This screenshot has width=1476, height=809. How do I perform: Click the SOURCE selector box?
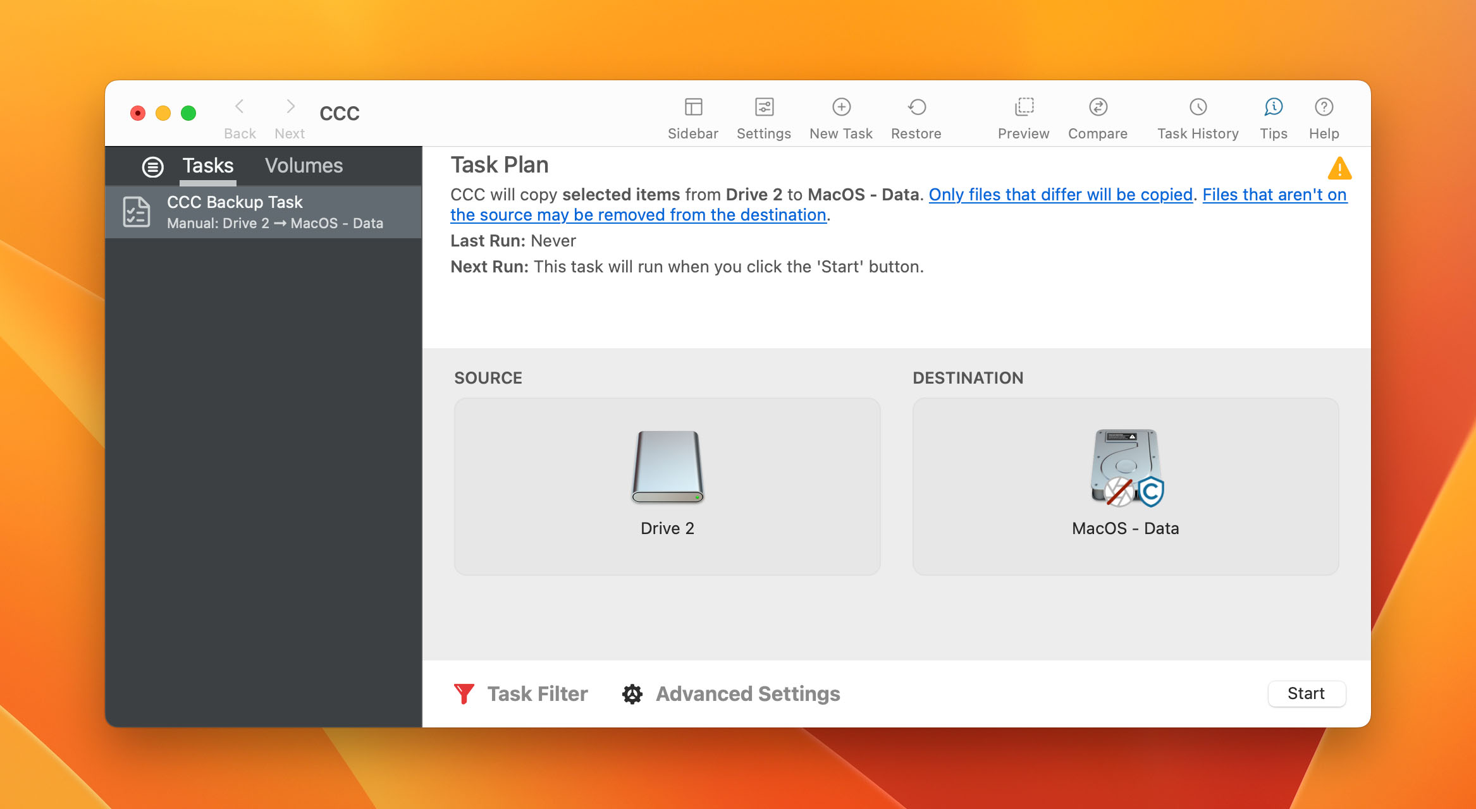(x=668, y=487)
